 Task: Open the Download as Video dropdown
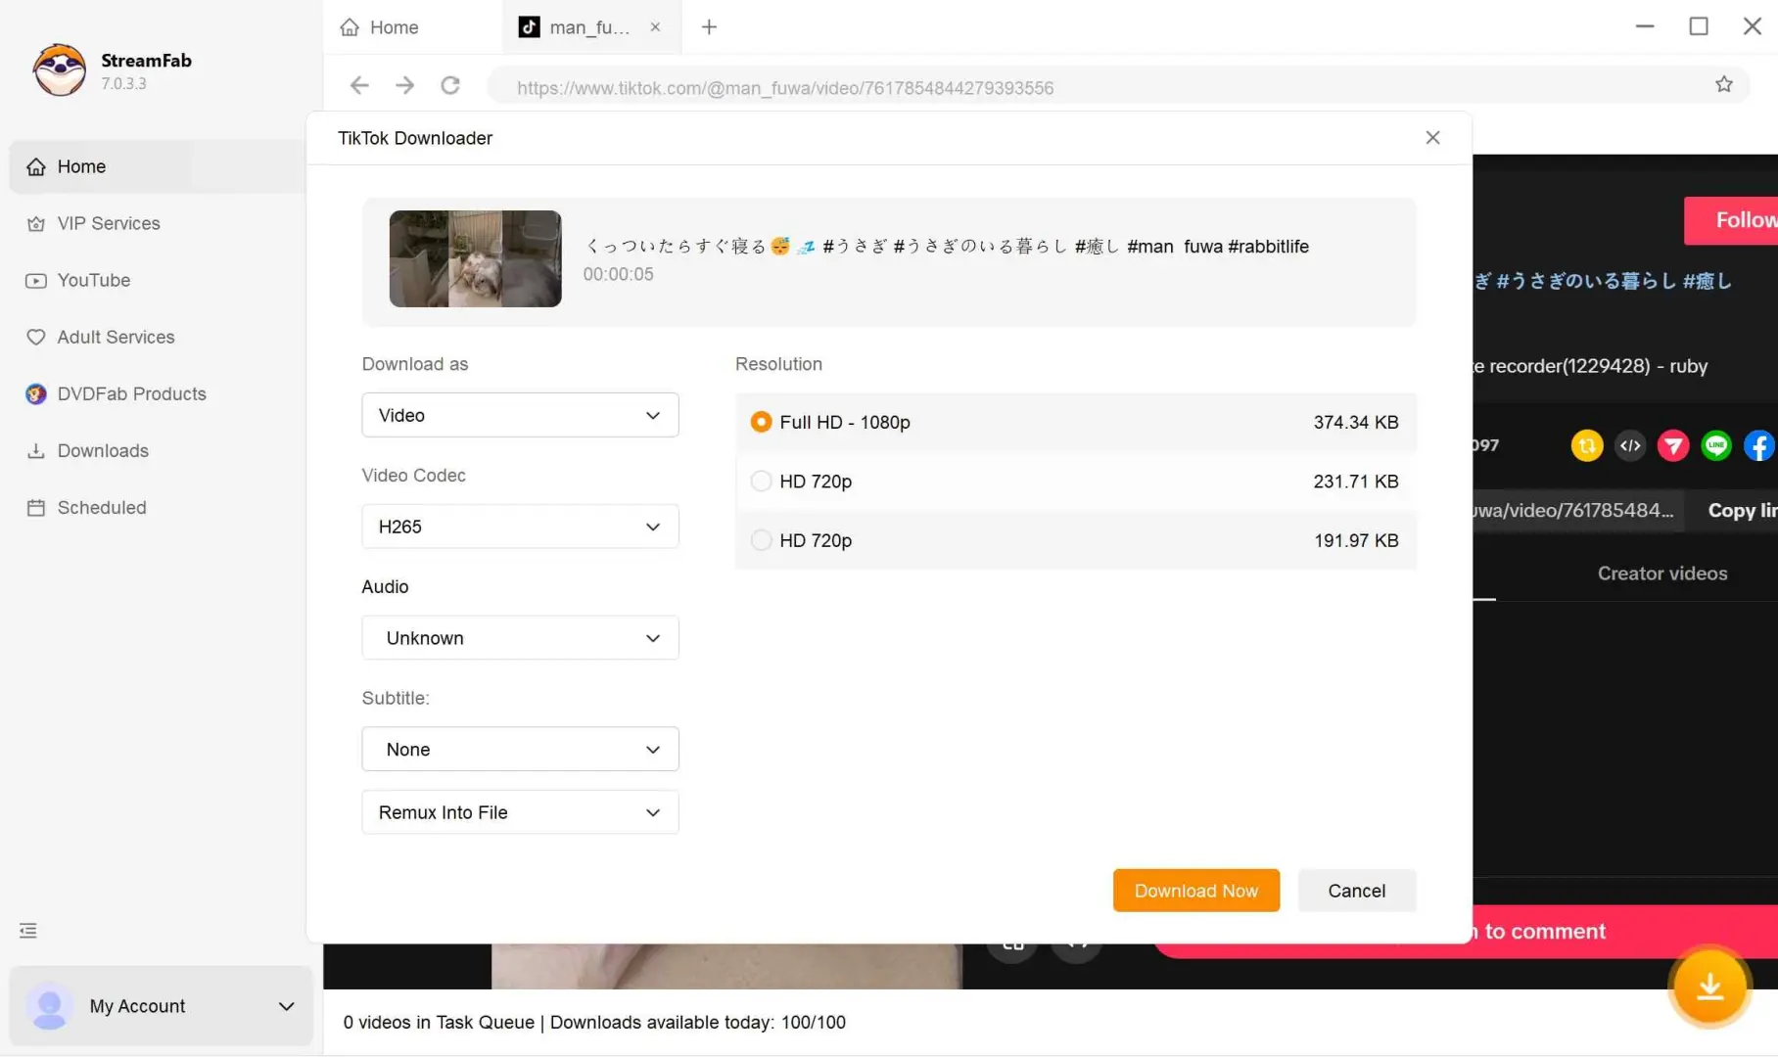tap(520, 415)
